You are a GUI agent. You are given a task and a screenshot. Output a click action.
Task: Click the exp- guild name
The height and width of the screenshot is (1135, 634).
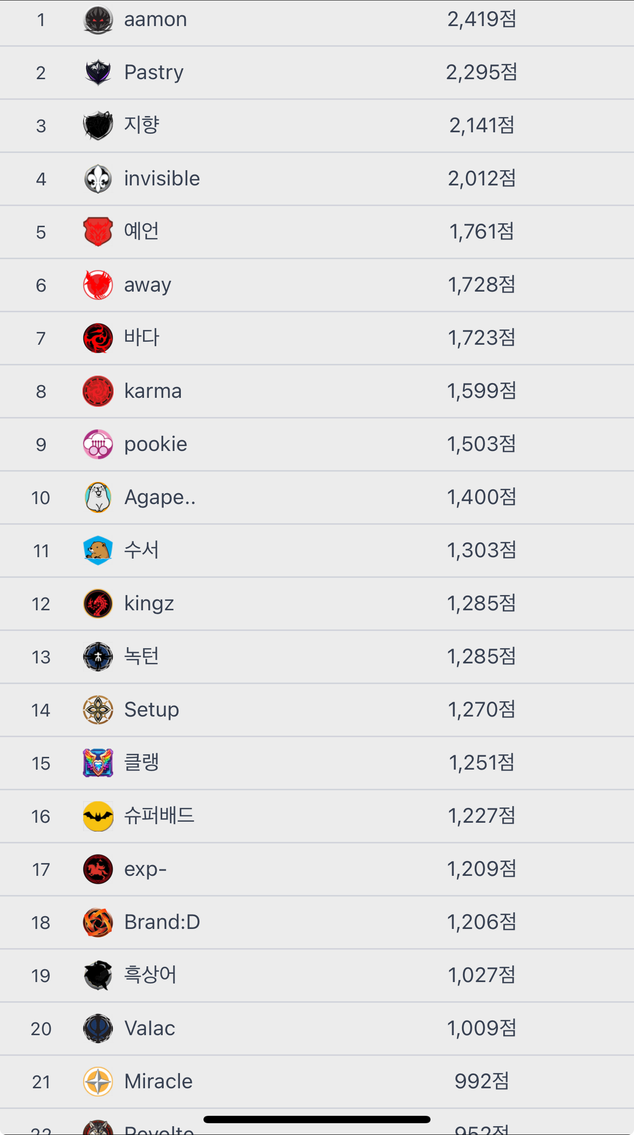tap(145, 869)
